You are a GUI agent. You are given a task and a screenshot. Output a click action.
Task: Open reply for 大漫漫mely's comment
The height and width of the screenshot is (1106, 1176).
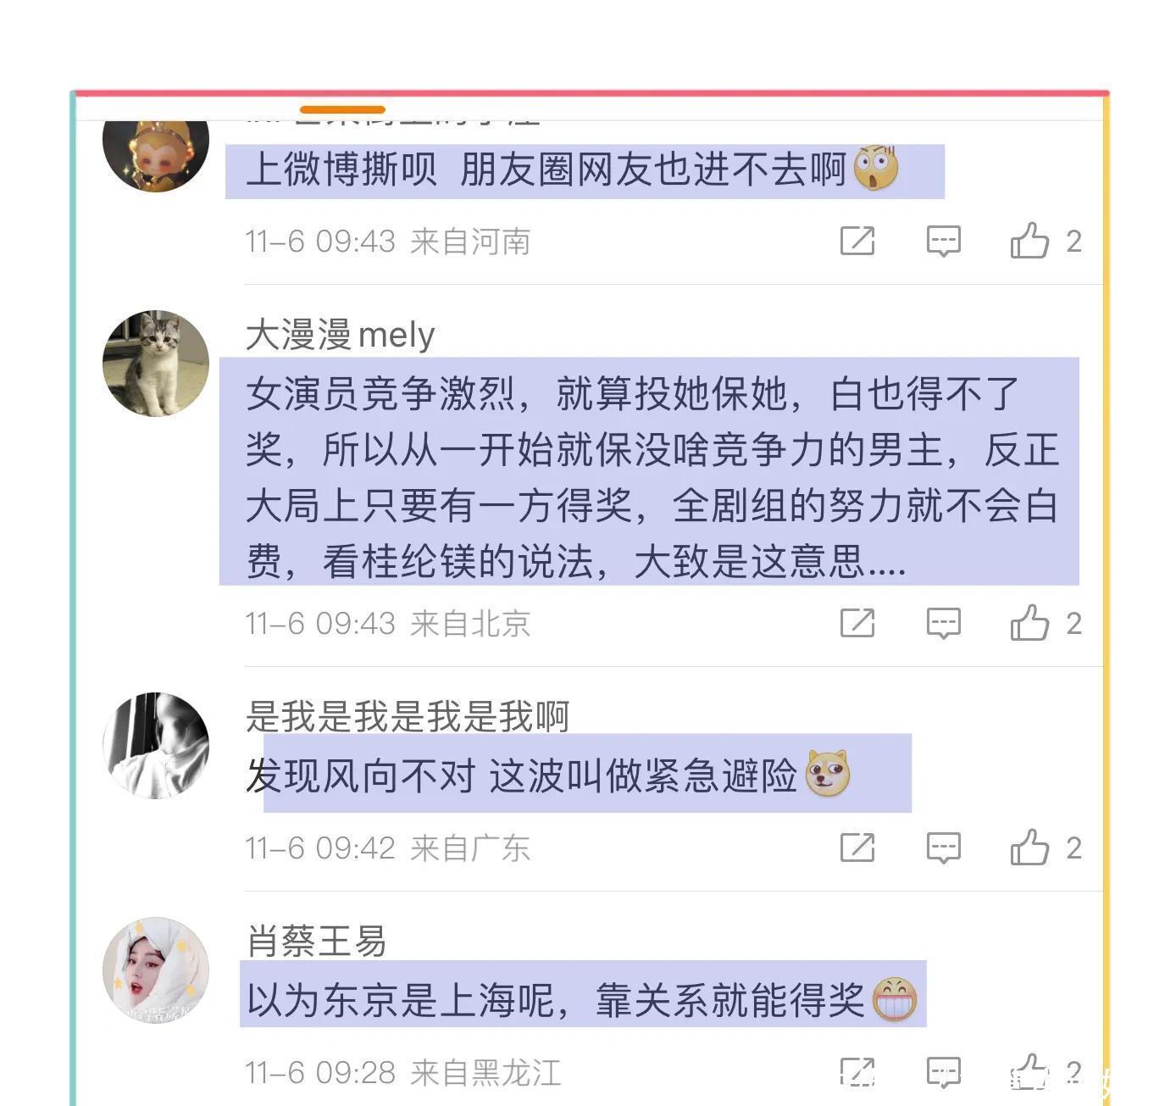(x=943, y=623)
